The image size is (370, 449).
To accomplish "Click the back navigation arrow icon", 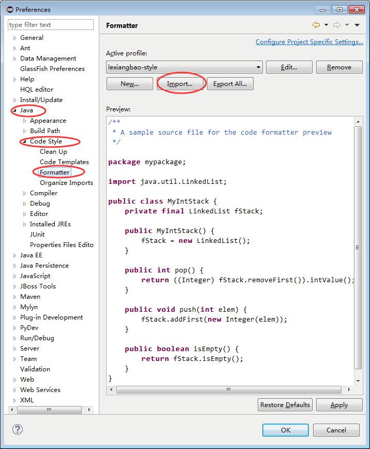I will pyautogui.click(x=316, y=25).
